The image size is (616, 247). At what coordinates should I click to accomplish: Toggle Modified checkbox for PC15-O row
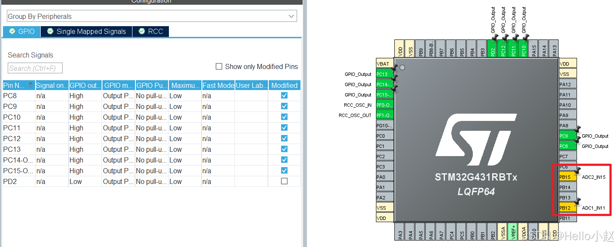pyautogui.click(x=284, y=171)
